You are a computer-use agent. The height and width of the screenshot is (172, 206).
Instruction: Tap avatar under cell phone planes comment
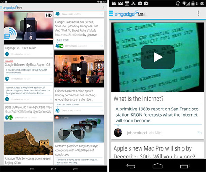[7, 99]
